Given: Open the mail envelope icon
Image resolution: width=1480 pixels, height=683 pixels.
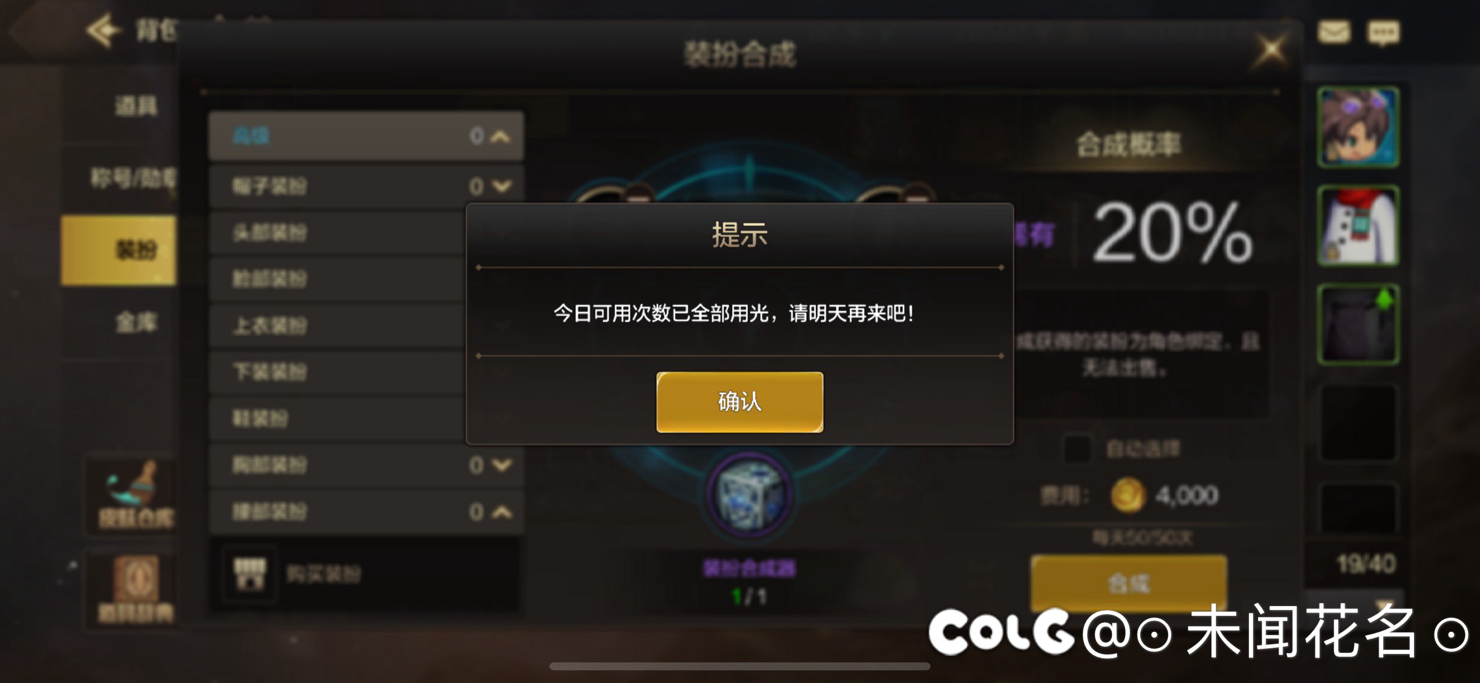Looking at the screenshot, I should click(1334, 32).
